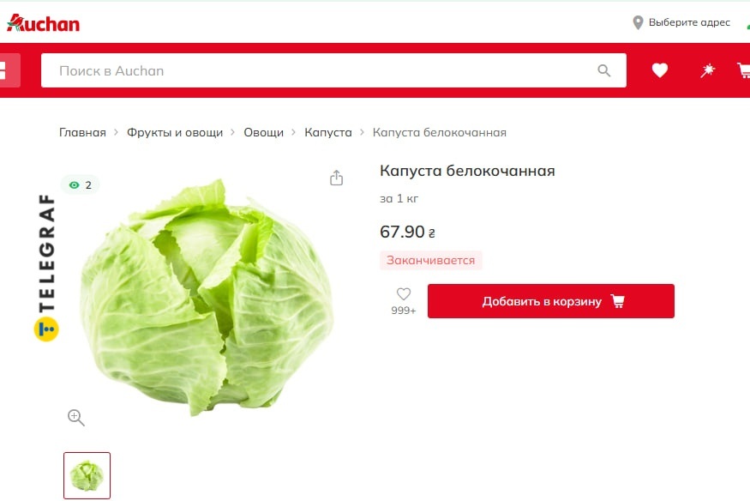The image size is (750, 501).
Task: Click Добавить в корзину button
Action: [551, 301]
